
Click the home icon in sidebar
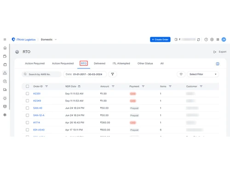[5, 48]
